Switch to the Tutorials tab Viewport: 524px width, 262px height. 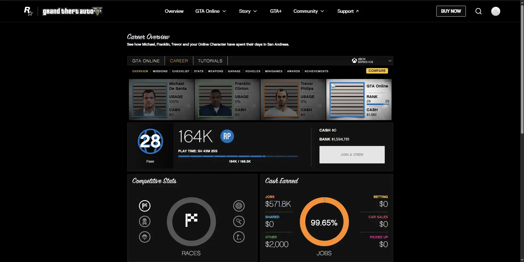click(x=210, y=61)
